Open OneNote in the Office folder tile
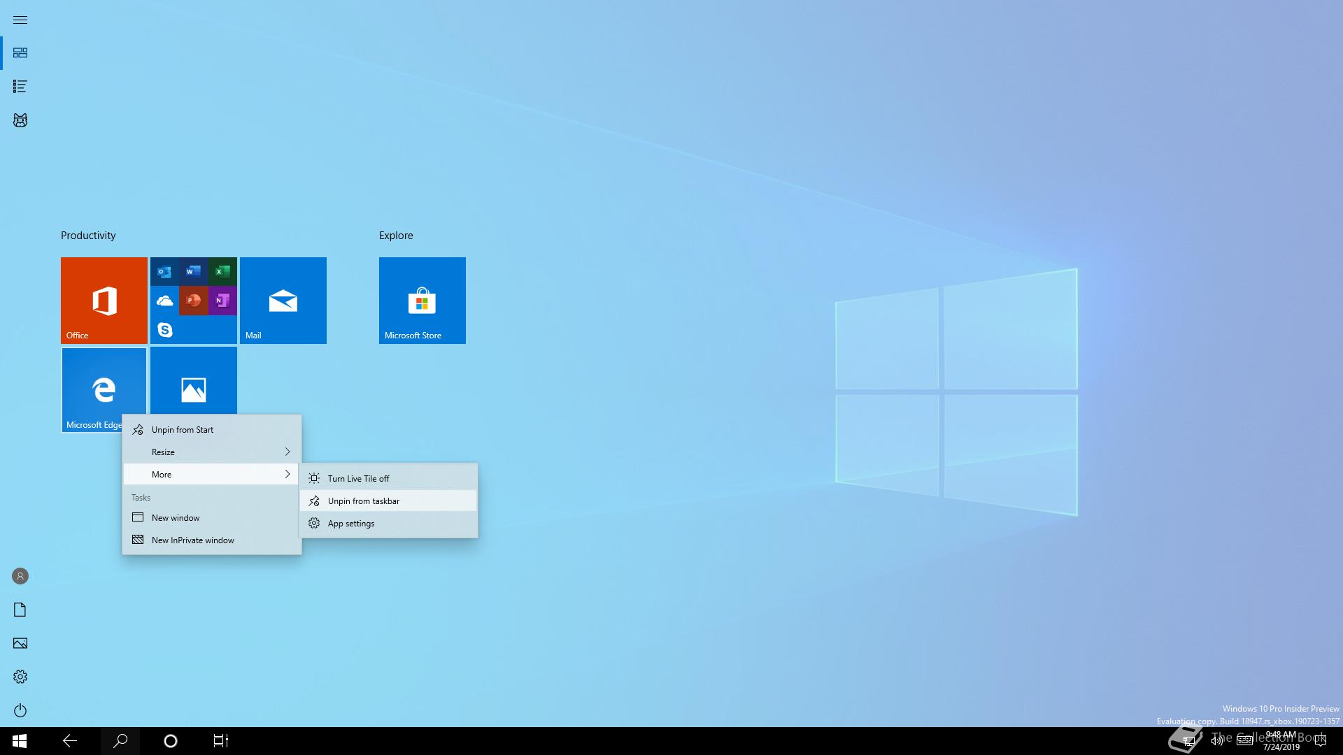 [222, 301]
